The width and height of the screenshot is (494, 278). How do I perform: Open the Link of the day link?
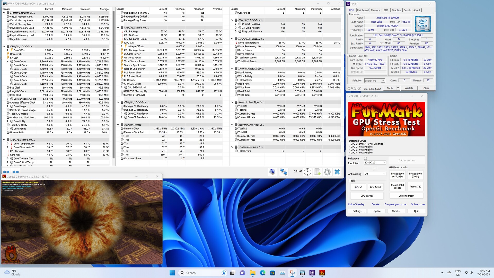356,204
